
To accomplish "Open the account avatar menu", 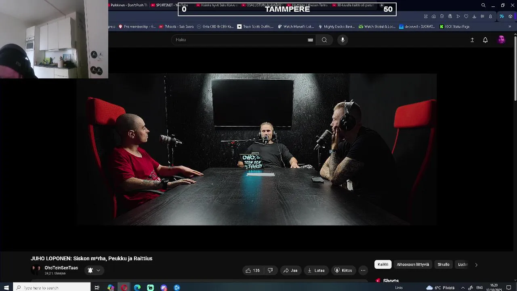I will click(501, 40).
